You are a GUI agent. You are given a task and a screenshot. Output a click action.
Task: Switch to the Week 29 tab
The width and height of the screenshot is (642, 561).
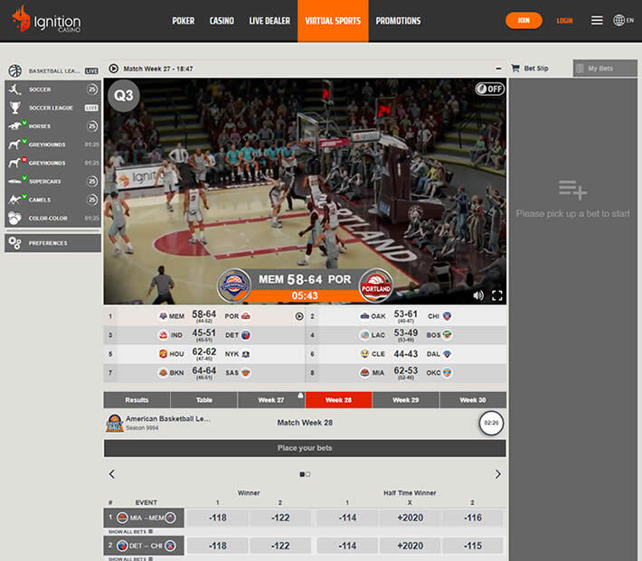click(x=406, y=400)
